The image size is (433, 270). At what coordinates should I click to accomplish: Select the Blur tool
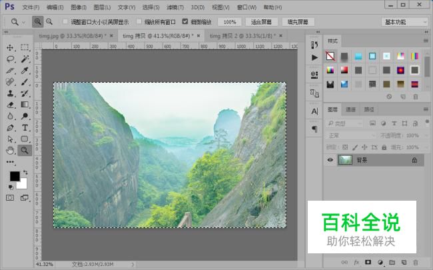pos(10,116)
